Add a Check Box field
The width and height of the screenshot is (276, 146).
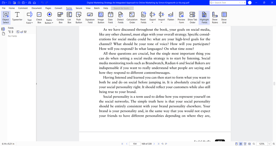(39, 18)
